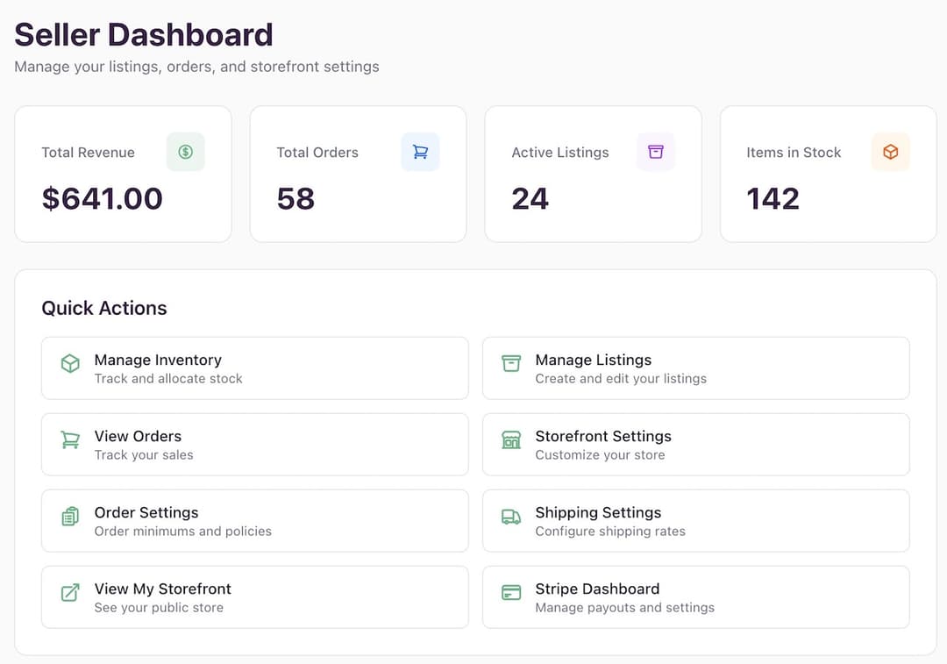The height and width of the screenshot is (664, 947).
Task: Click the orange package icon on Items in Stock
Action: coord(891,151)
